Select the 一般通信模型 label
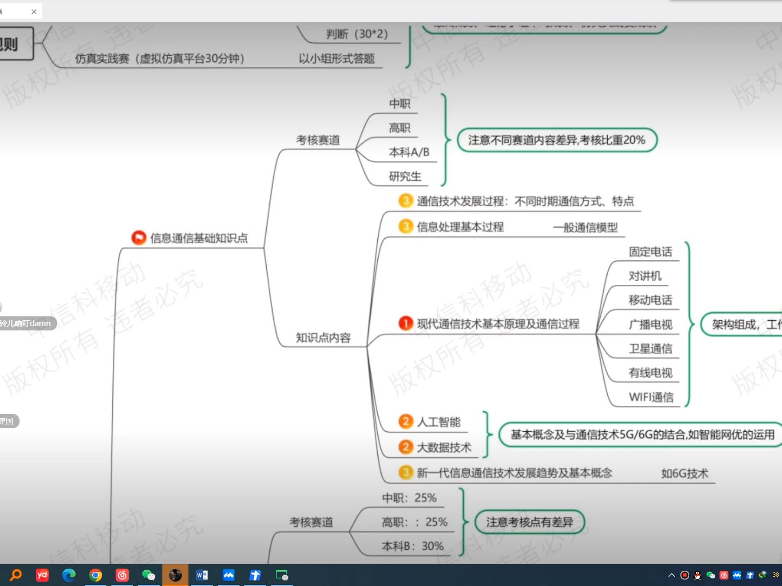782x586 pixels. pyautogui.click(x=585, y=227)
